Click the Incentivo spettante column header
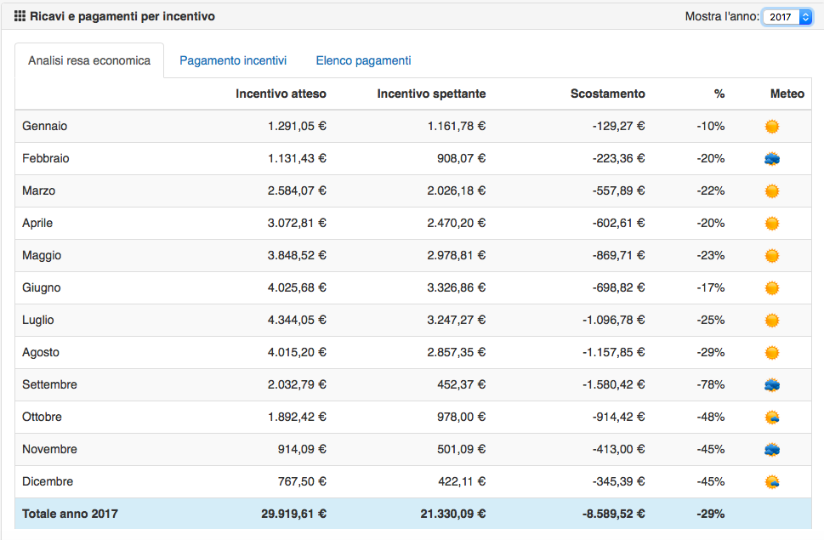This screenshot has width=824, height=540. 431,94
